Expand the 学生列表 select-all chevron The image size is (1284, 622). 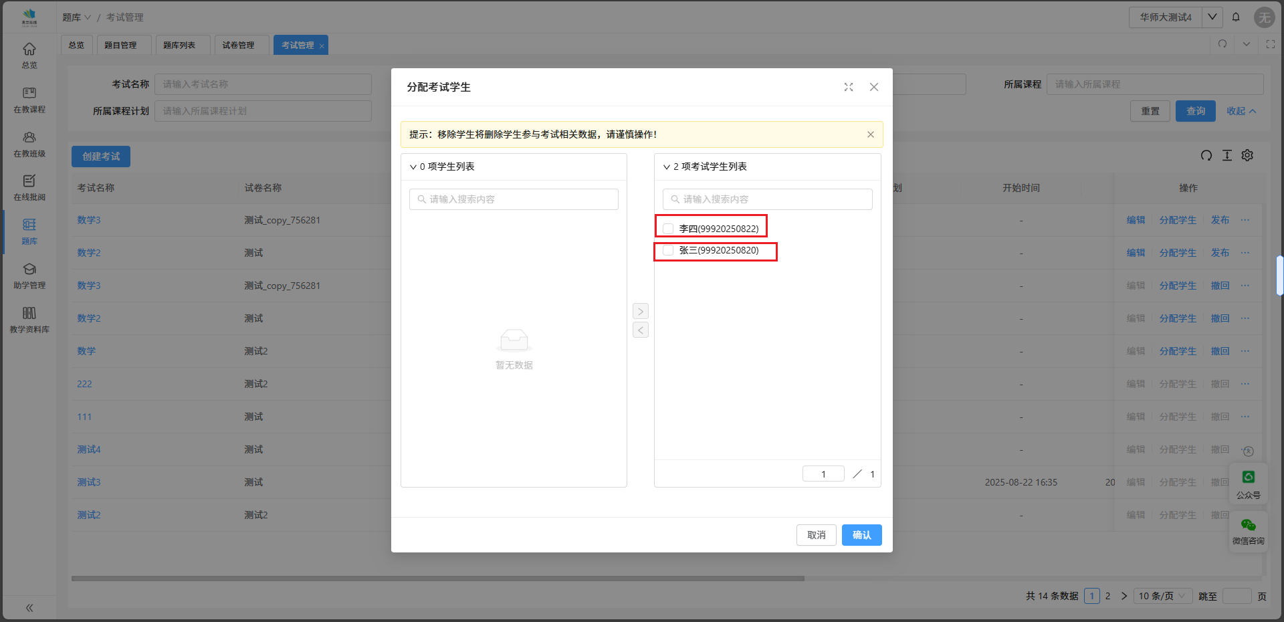tap(413, 167)
